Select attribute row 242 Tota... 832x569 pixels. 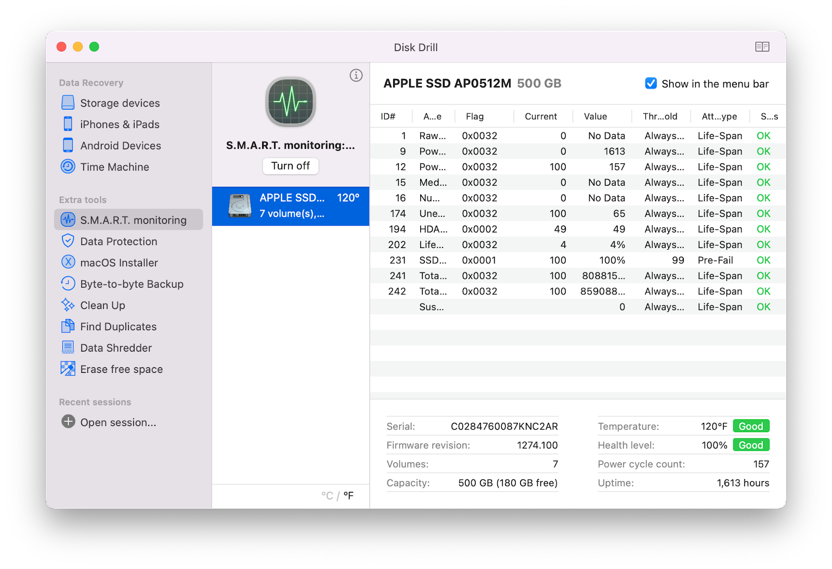(x=578, y=291)
